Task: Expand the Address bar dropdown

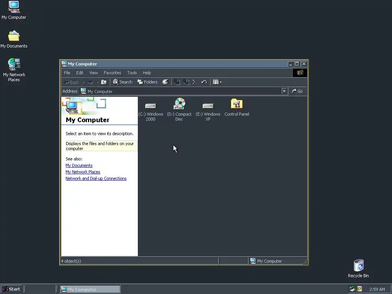Action: (284, 91)
